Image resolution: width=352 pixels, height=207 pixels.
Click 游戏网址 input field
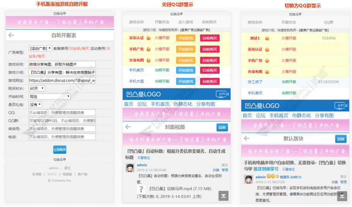pyautogui.click(x=62, y=80)
